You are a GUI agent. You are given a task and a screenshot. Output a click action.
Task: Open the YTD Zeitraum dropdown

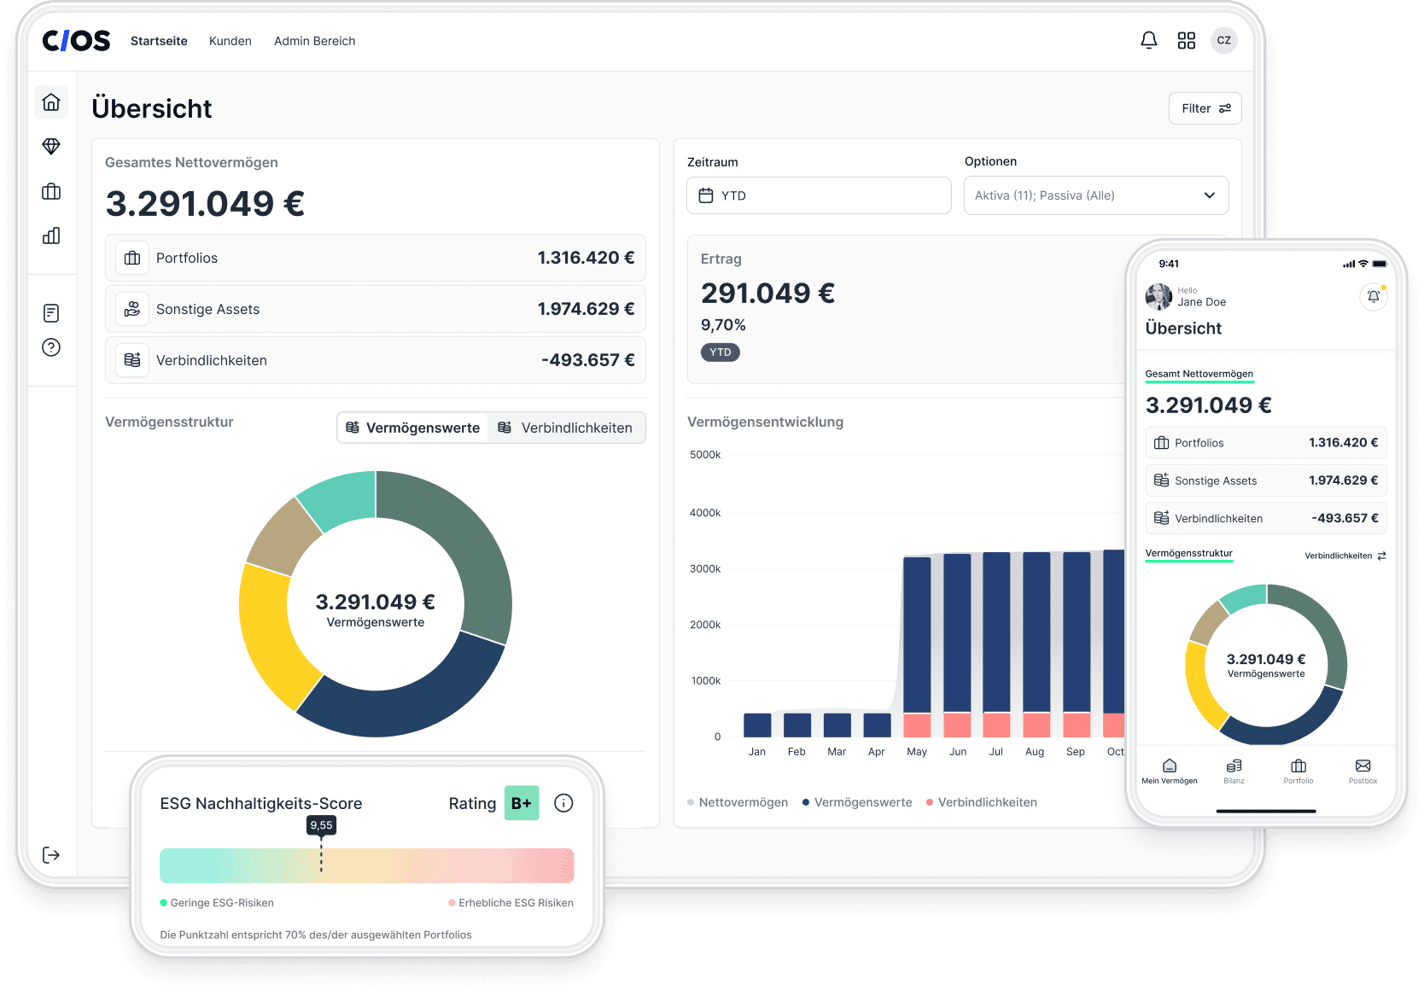(x=818, y=195)
